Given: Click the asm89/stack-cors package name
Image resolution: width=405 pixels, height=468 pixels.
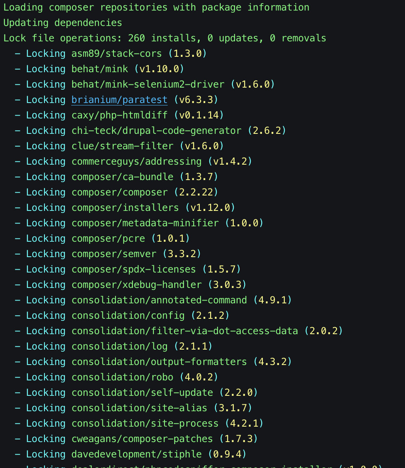Looking at the screenshot, I should click(x=116, y=53).
